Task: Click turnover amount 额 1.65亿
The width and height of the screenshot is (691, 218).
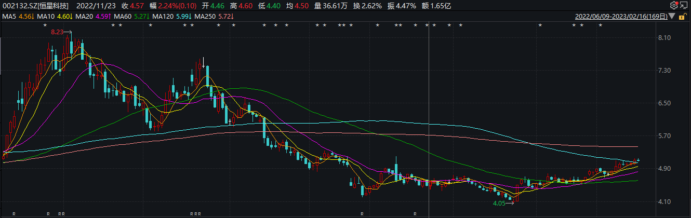Action: tap(435, 6)
